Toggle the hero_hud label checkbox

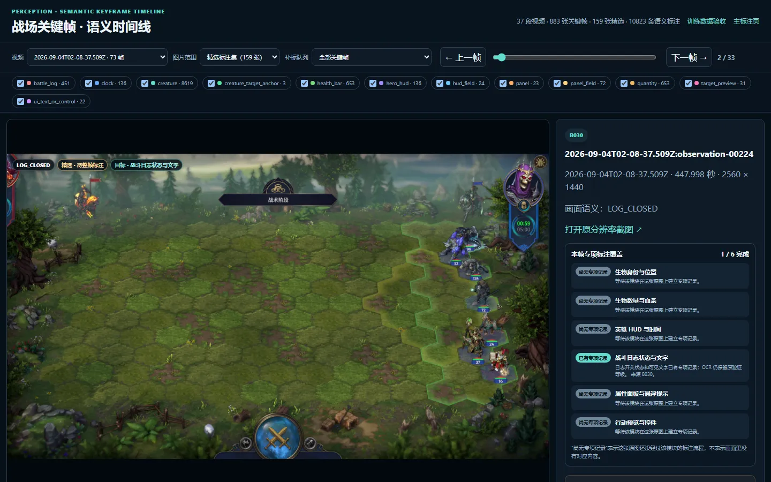pos(373,84)
